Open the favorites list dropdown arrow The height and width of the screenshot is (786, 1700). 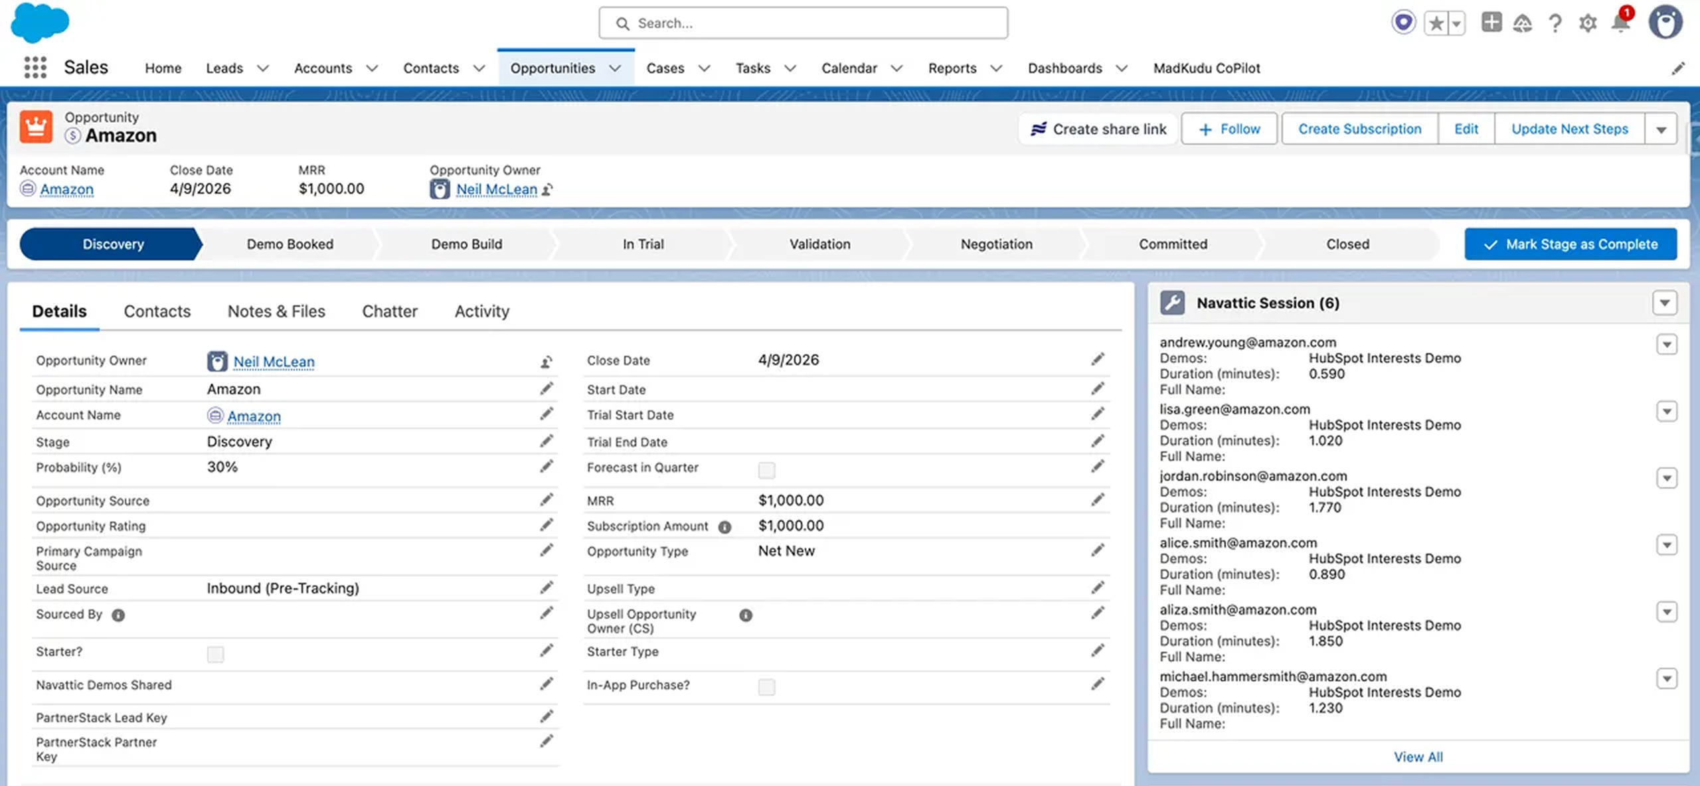pos(1456,24)
